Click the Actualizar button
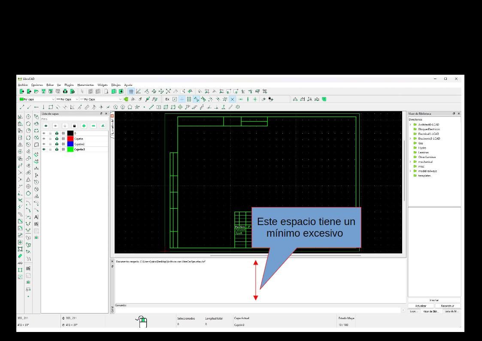The width and height of the screenshot is (482, 341). [421, 306]
